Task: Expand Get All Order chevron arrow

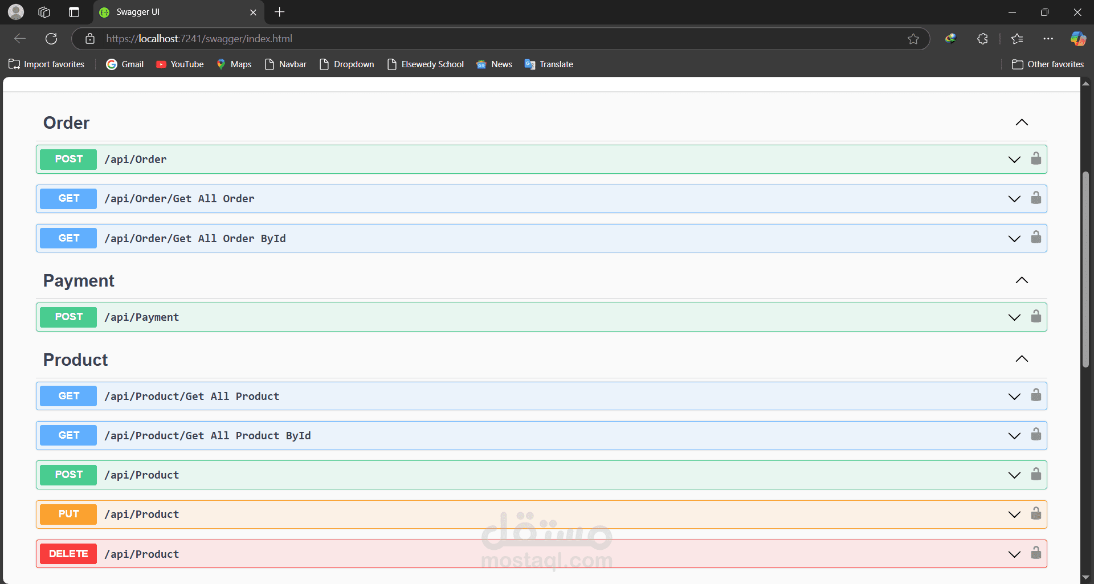Action: pyautogui.click(x=1014, y=199)
